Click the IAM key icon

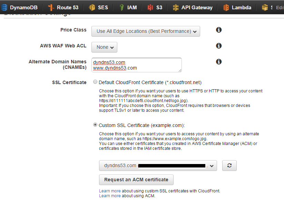click(x=121, y=7)
